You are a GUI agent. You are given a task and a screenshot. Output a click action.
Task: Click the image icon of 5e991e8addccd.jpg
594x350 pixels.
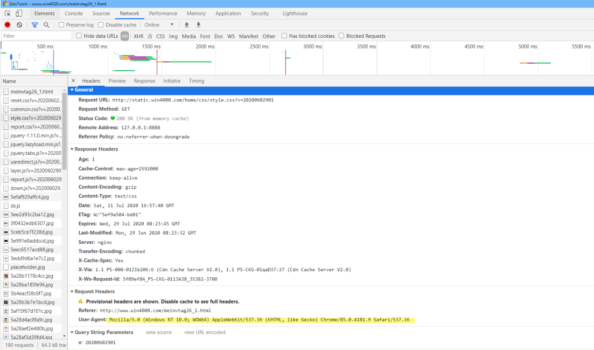(x=6, y=241)
